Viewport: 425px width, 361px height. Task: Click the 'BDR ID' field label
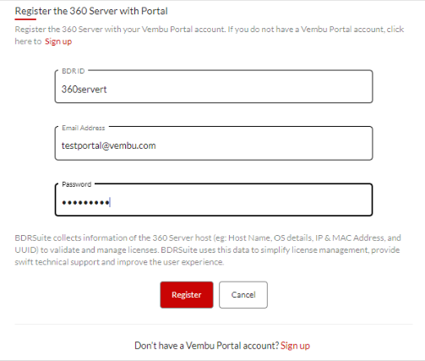pos(74,71)
